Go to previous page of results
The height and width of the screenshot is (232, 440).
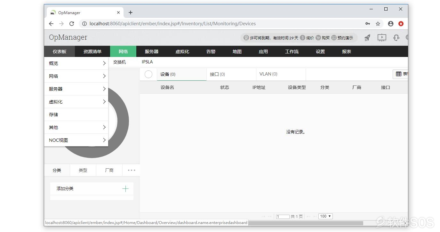pos(270,217)
